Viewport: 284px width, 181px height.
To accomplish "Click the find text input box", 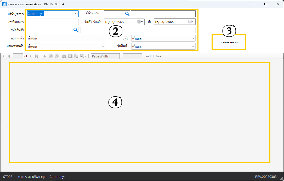I will (132, 56).
